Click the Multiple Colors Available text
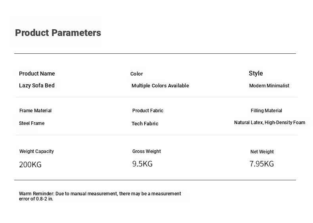The height and width of the screenshot is (223, 313). (x=160, y=86)
